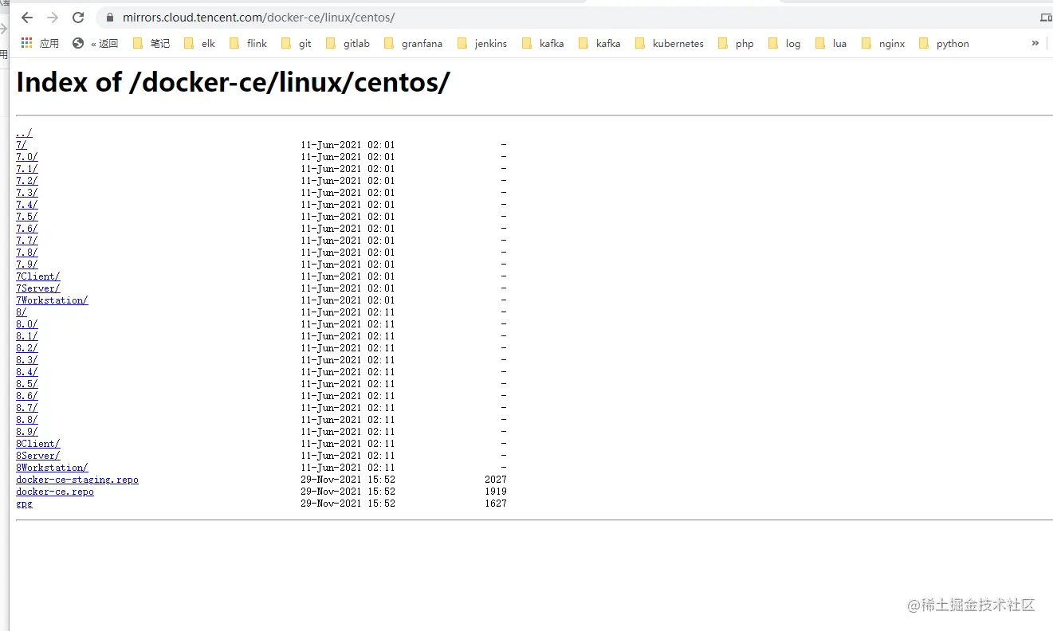Open the '7.1/' directory link

pyautogui.click(x=26, y=169)
